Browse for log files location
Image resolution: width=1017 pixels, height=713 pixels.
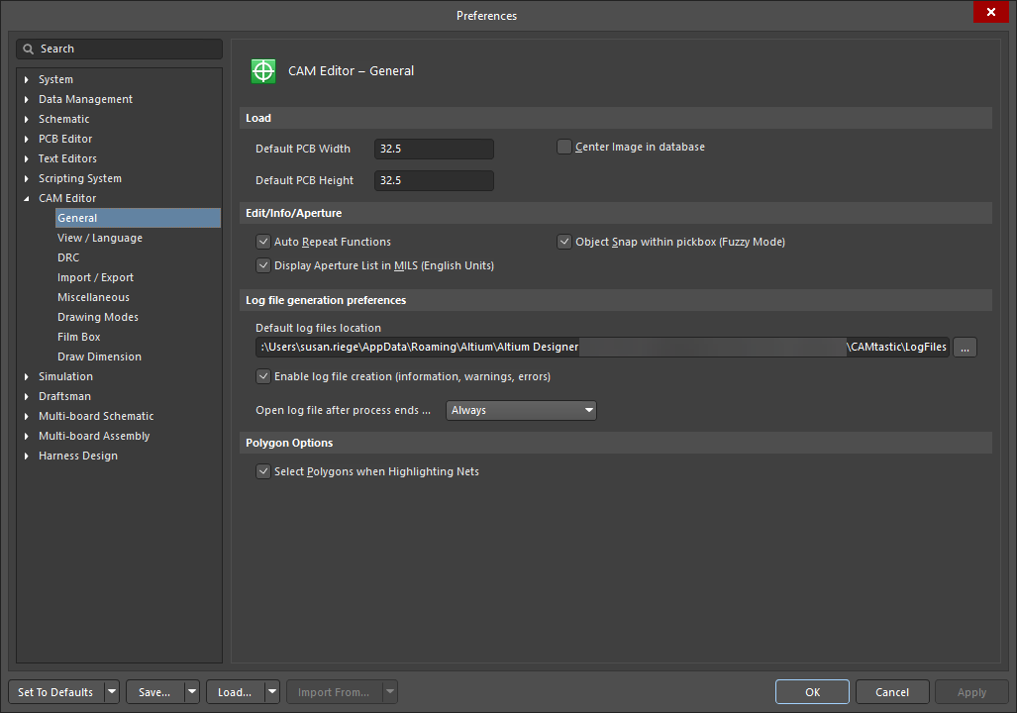click(964, 347)
